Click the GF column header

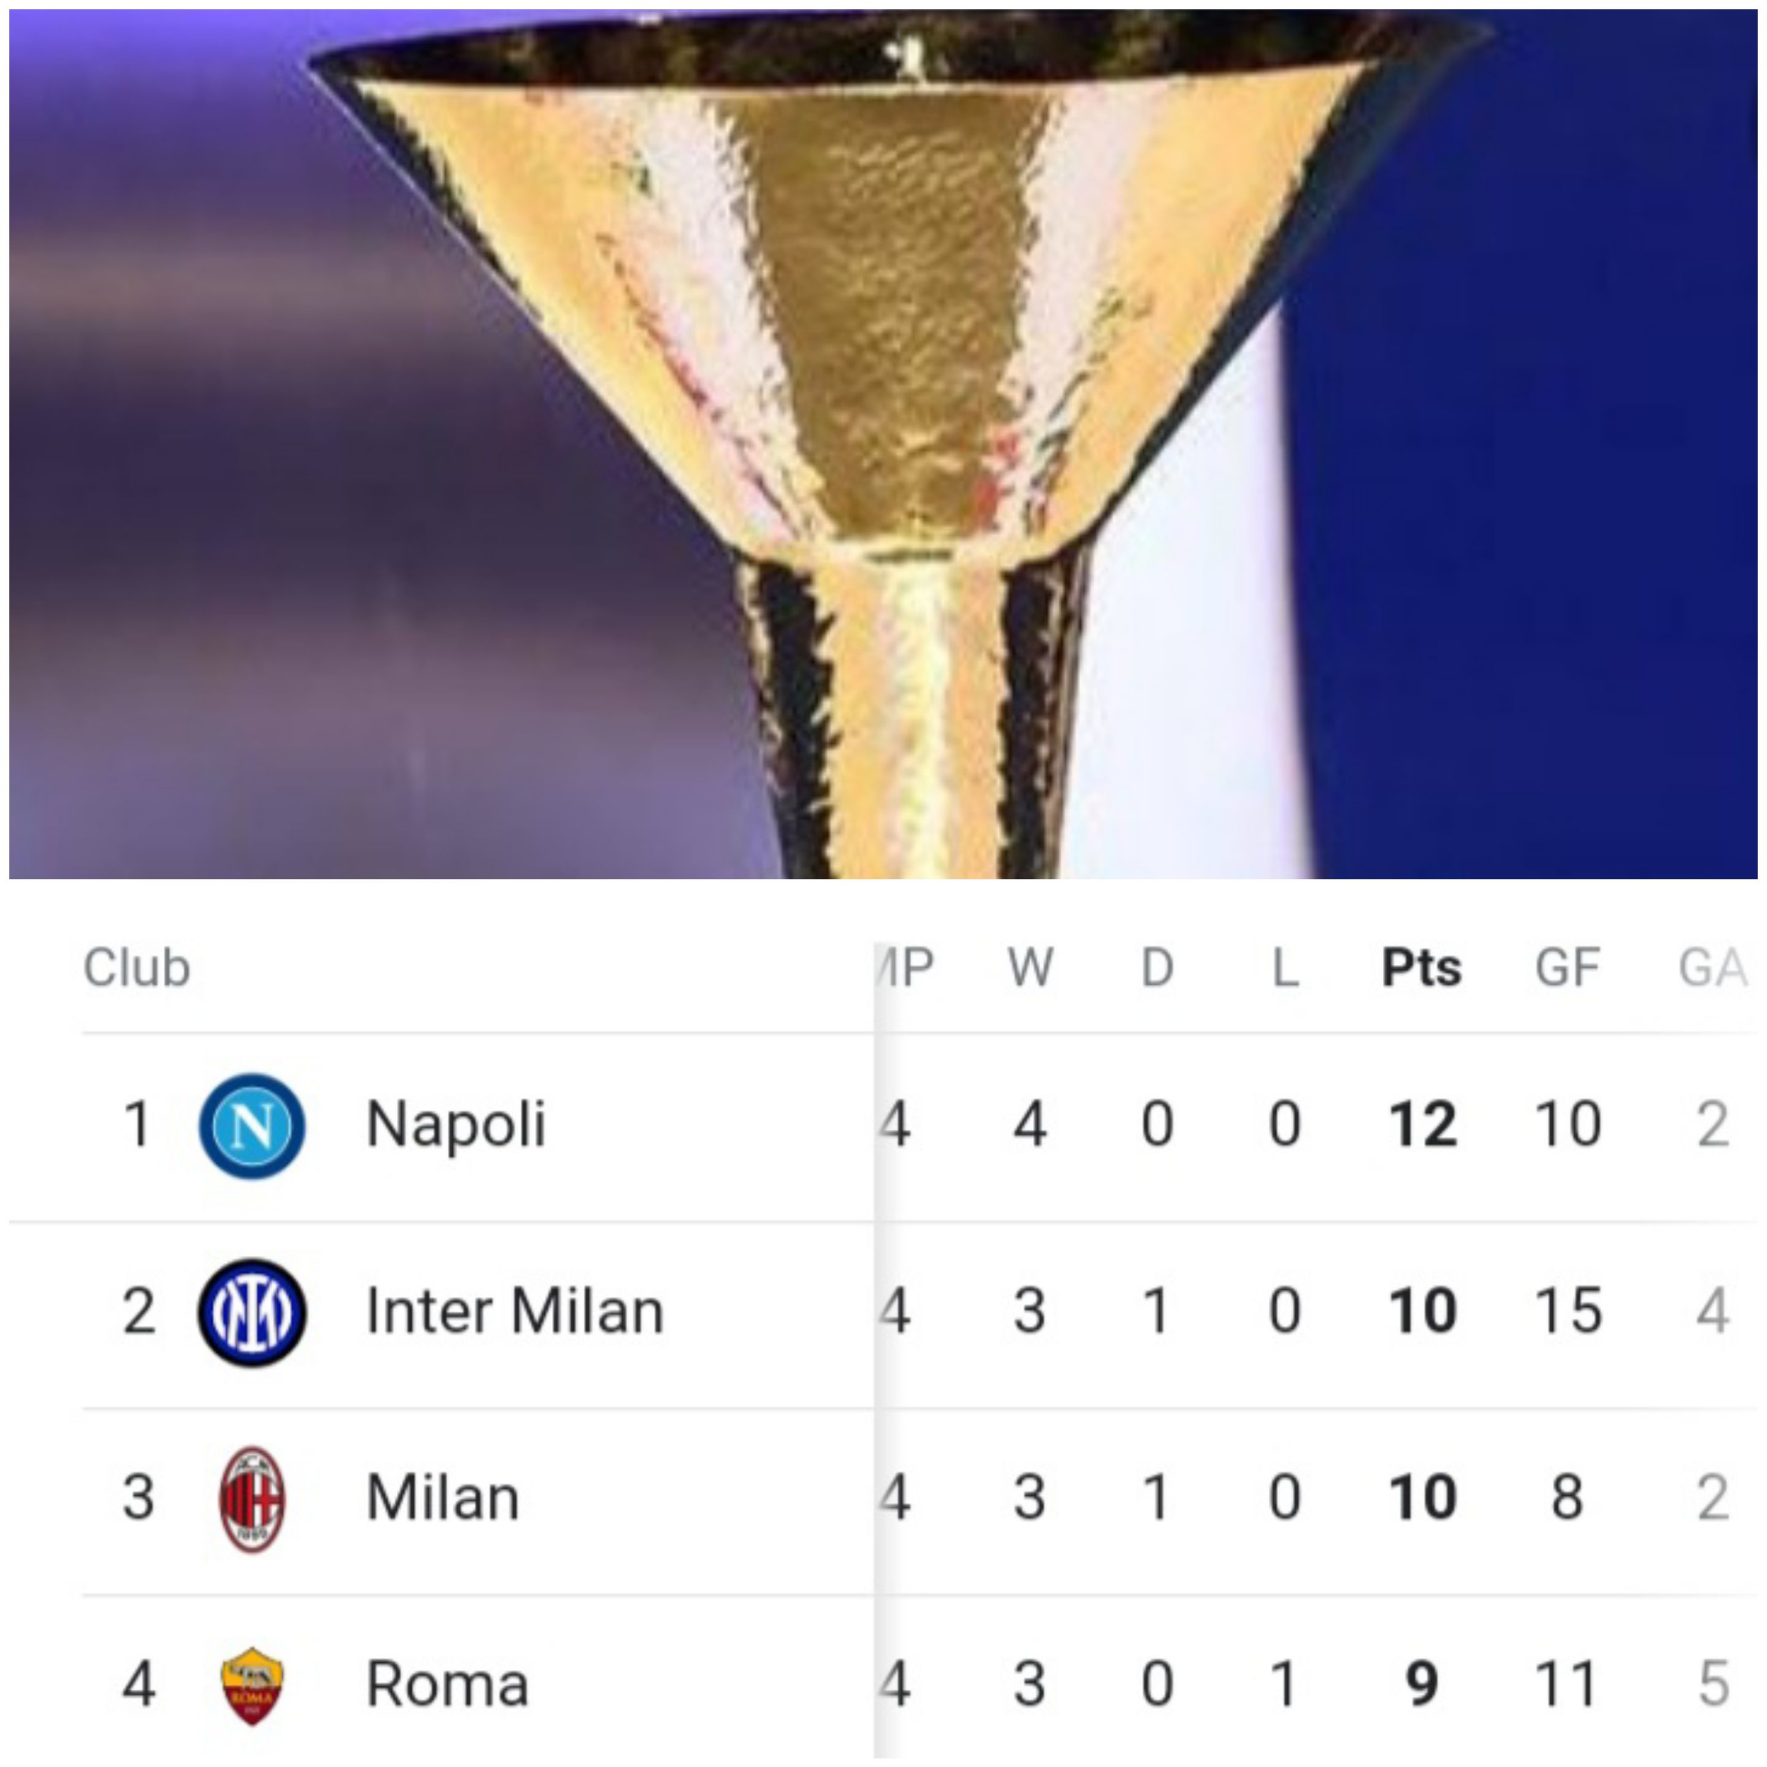1567,967
